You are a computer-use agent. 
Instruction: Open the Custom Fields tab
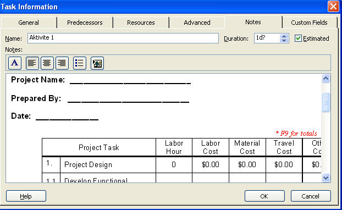[309, 23]
